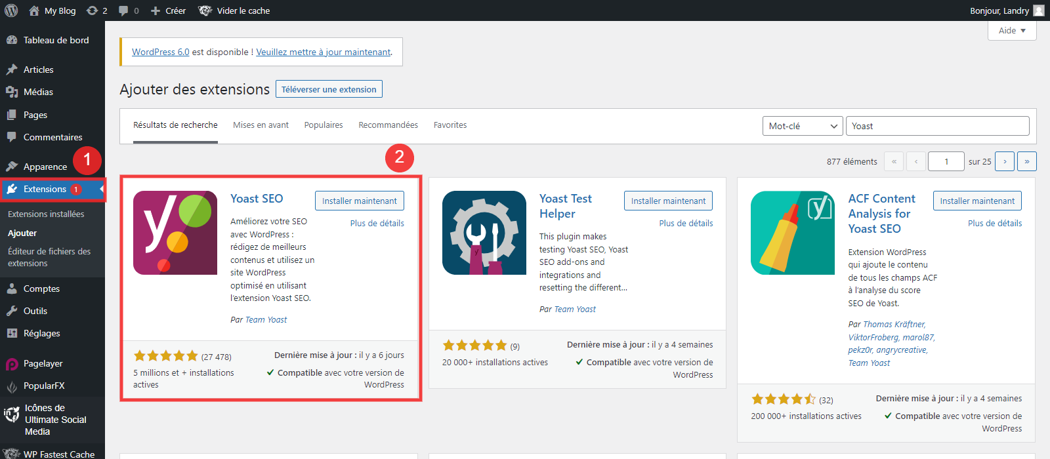Click the Yoast Test Helper plugin logo

tap(484, 233)
